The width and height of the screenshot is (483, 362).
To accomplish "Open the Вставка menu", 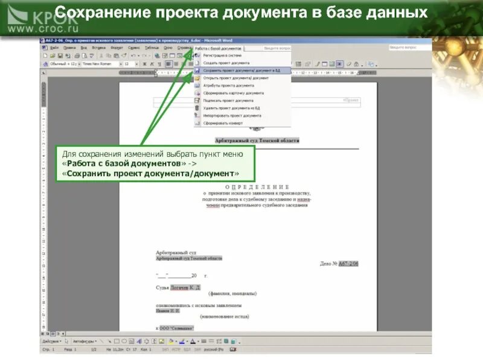I will tap(98, 48).
